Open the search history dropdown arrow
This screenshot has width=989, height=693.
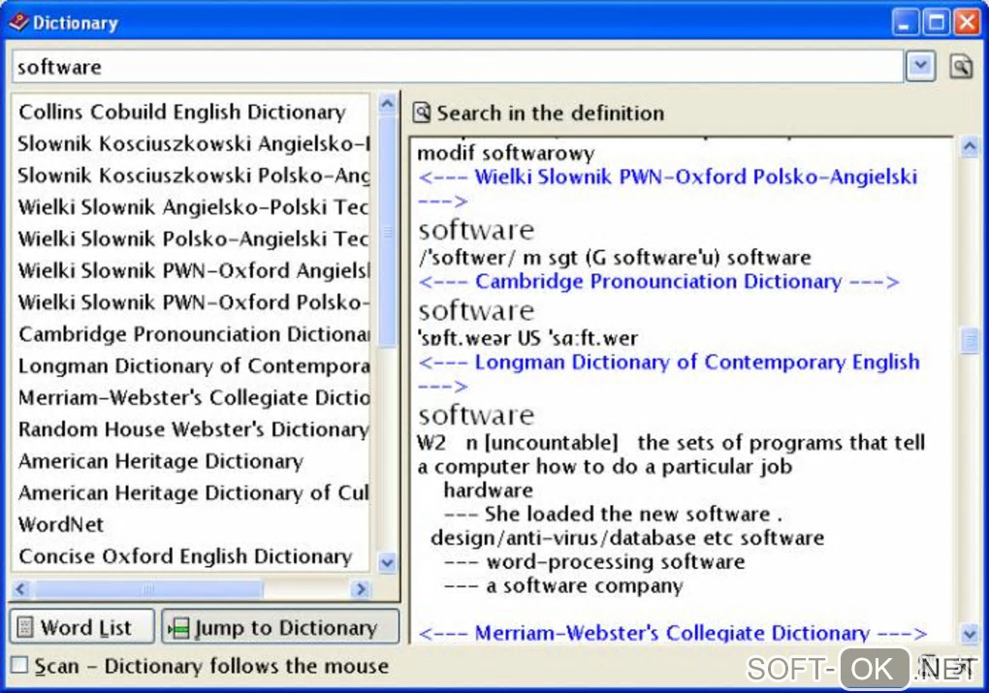click(920, 66)
